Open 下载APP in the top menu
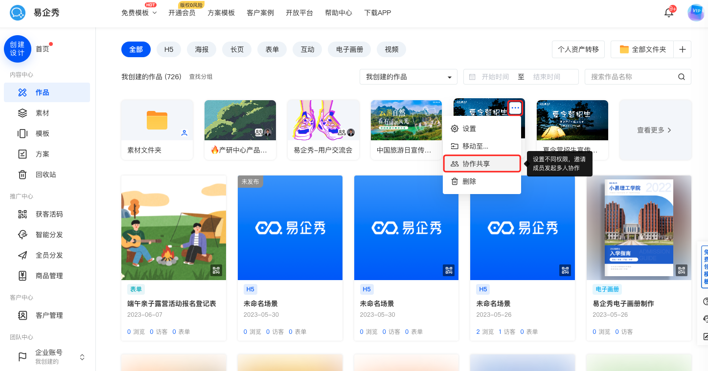Image resolution: width=708 pixels, height=371 pixels. click(x=378, y=13)
